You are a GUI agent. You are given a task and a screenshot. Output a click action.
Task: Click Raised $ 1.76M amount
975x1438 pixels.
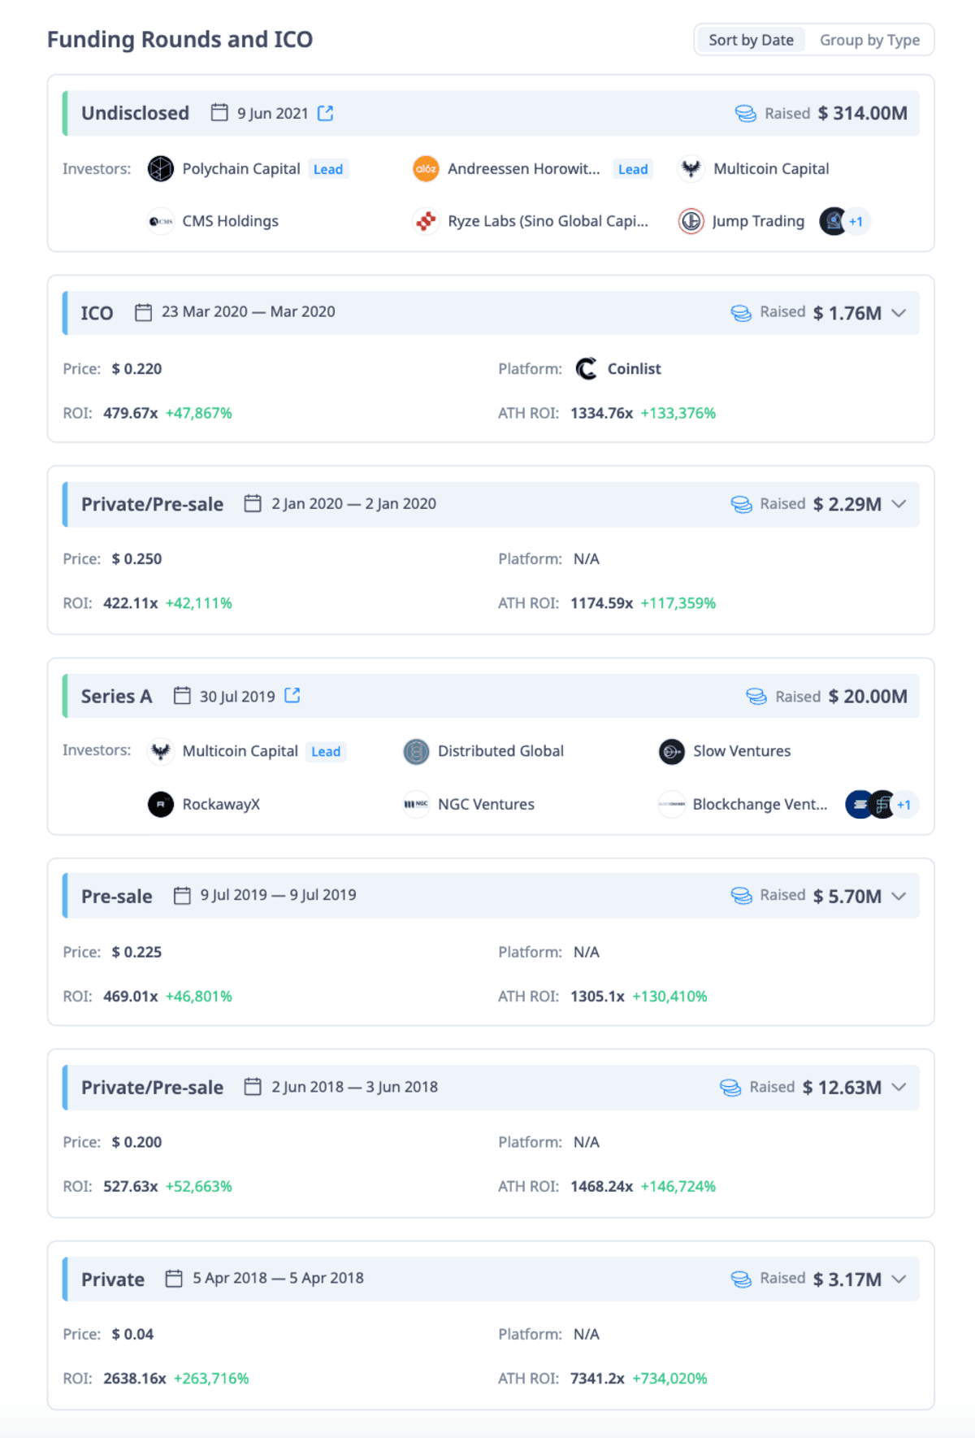(847, 313)
